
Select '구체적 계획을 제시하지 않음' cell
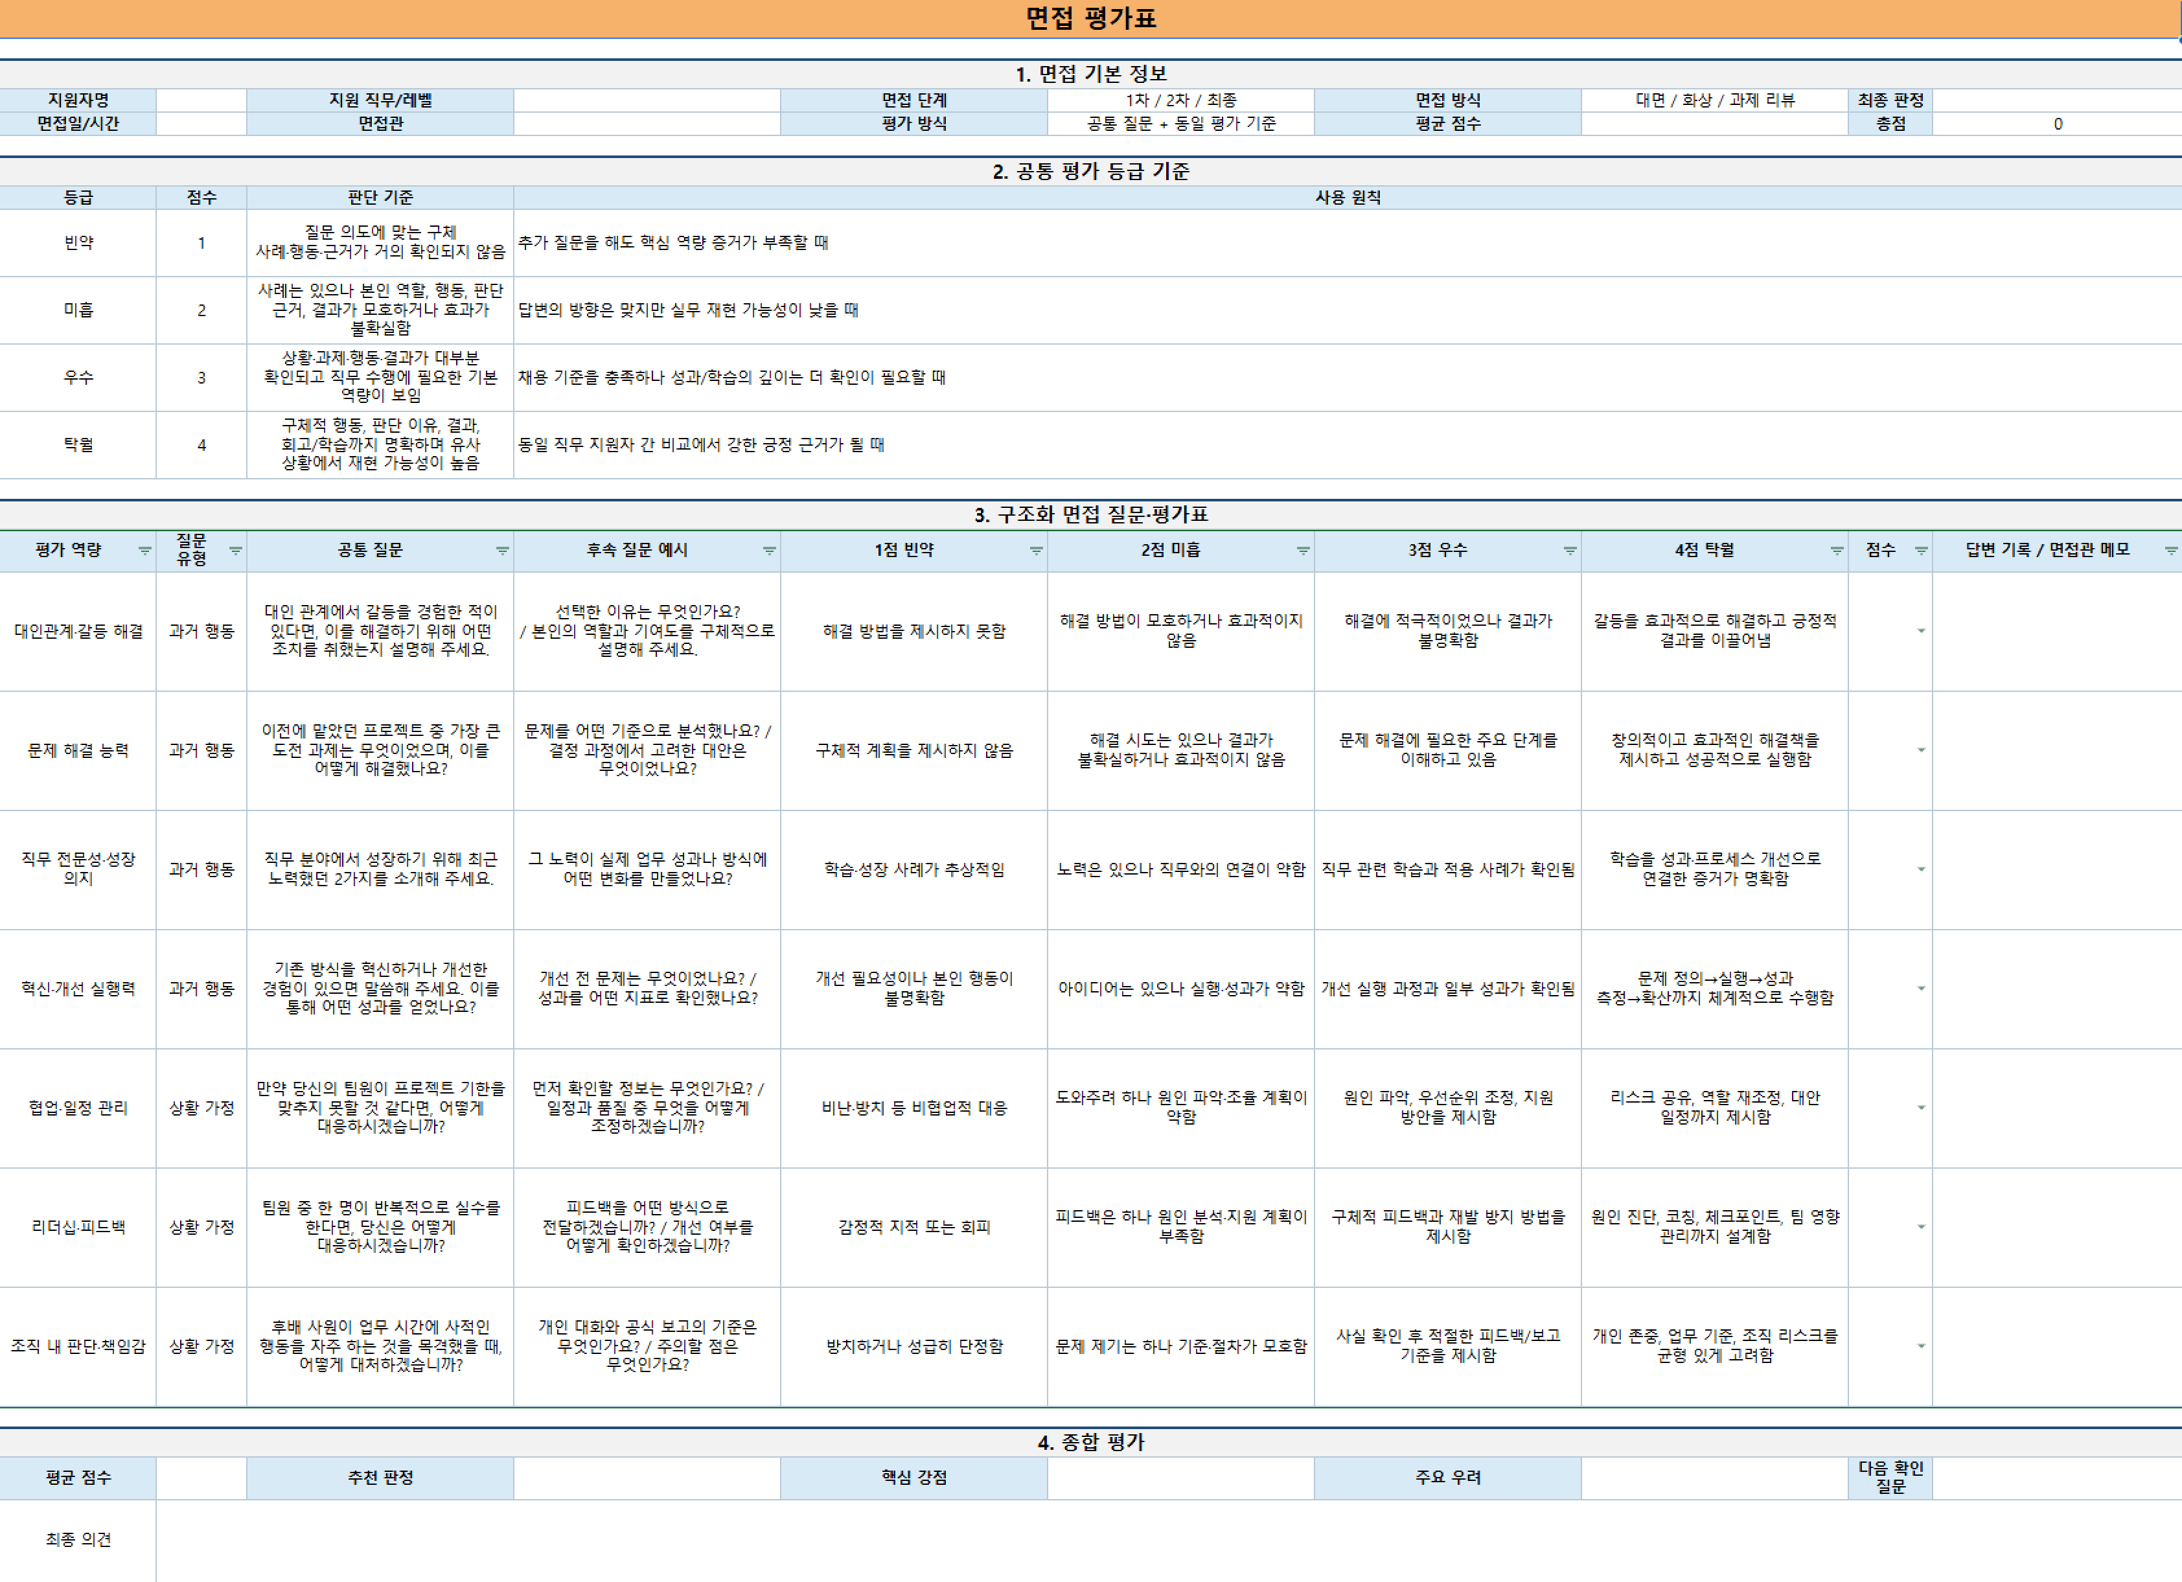point(914,751)
